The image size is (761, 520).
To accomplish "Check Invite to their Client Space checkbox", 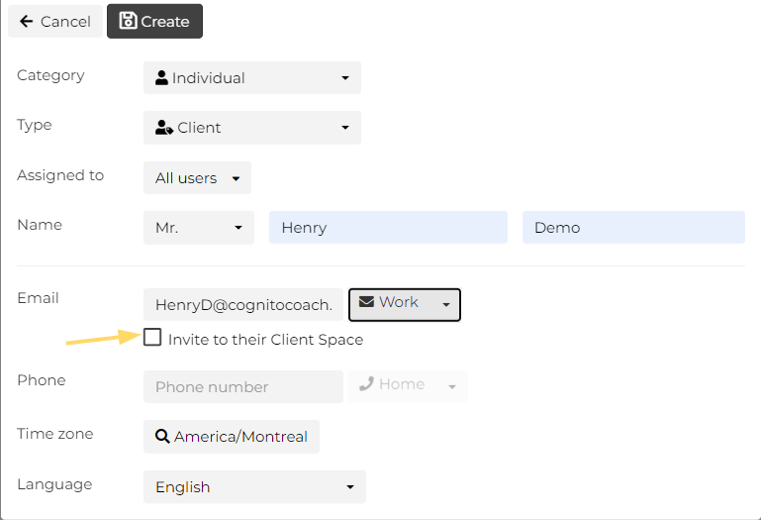I will (152, 337).
